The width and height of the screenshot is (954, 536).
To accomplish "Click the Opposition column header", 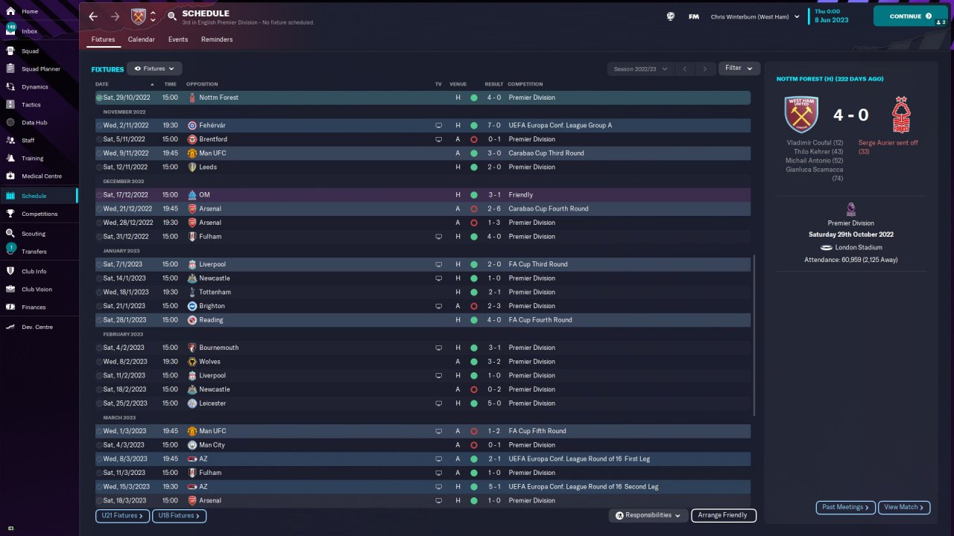I will click(x=202, y=84).
